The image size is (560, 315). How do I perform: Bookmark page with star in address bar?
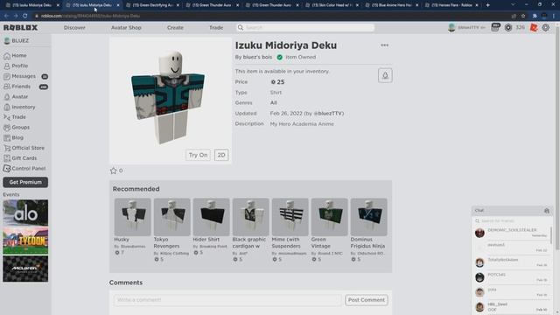(523, 16)
